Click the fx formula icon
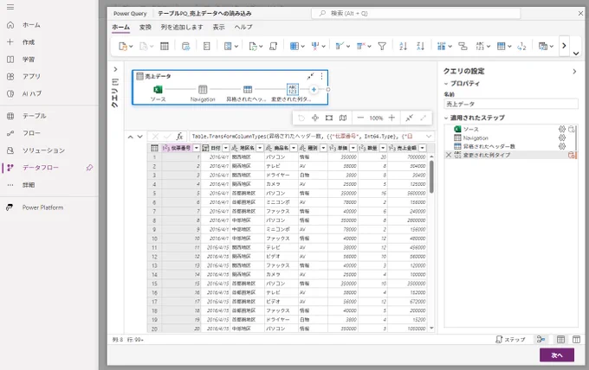Image resolution: width=589 pixels, height=370 pixels. 179,137
